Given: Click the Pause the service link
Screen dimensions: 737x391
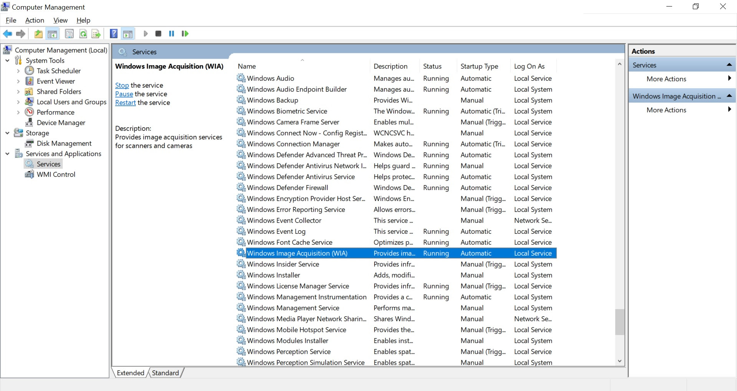Looking at the screenshot, I should pyautogui.click(x=124, y=94).
